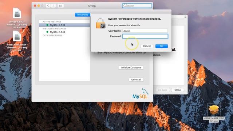Go back in System Preferences
The image size is (233, 131).
[x=48, y=6]
